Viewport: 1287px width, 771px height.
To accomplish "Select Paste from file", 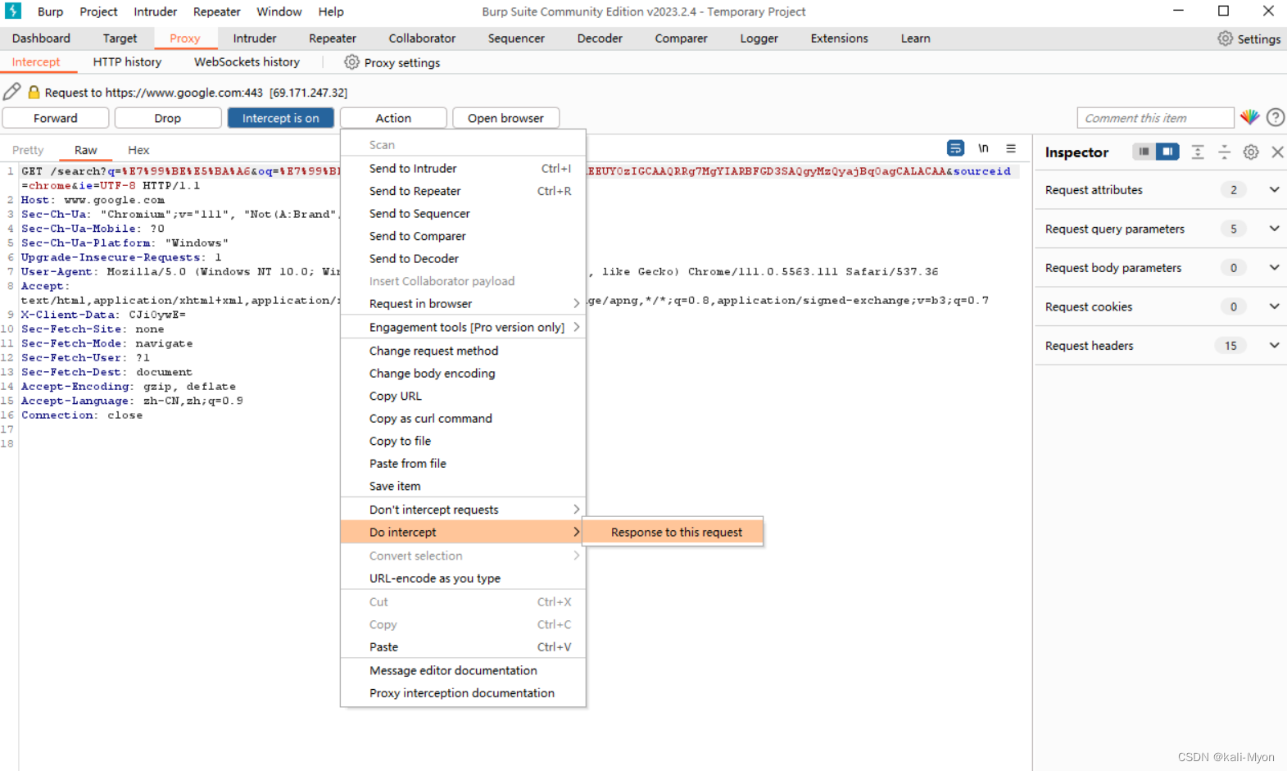I will (x=463, y=463).
